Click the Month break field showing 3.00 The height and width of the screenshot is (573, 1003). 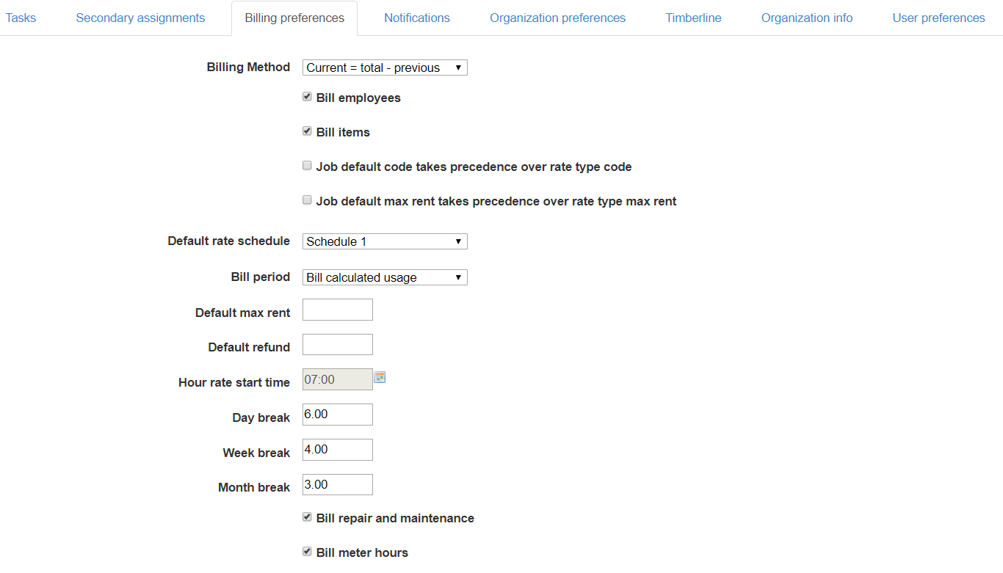pos(338,485)
